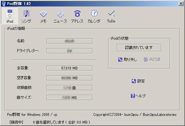Close the Pod野郎 window
Screen dimensions: 185x126
(x=181, y=3)
